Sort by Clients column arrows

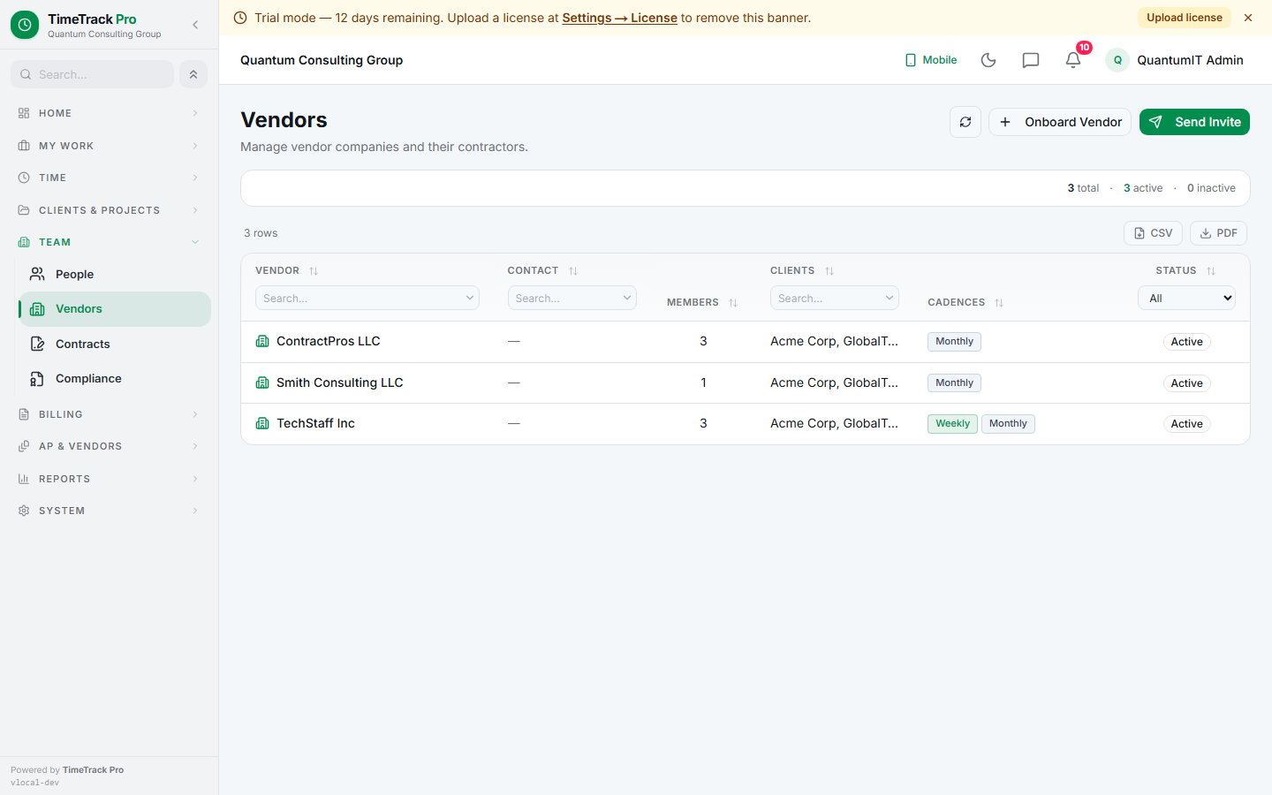click(x=829, y=271)
